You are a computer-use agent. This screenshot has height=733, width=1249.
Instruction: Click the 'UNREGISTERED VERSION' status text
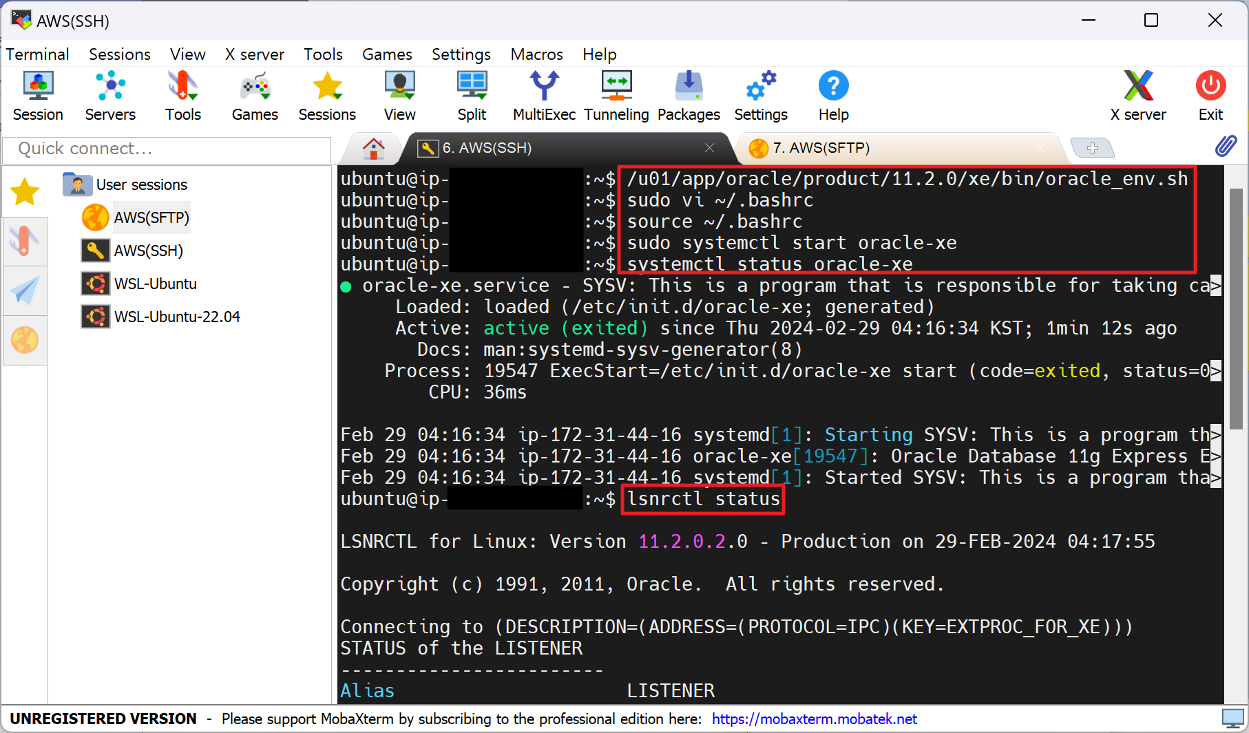[103, 719]
